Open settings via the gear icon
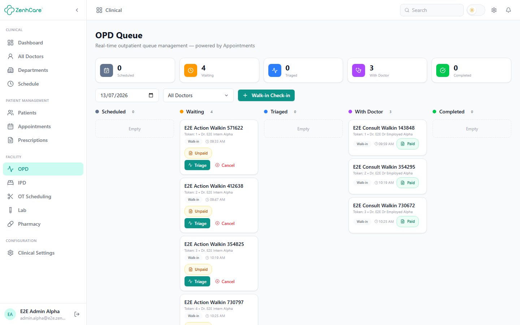Screen dimensions: 520x325 coord(494,10)
